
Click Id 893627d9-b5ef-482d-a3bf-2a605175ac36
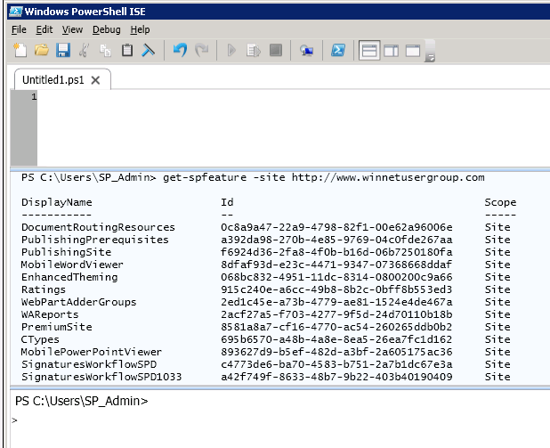click(x=336, y=352)
